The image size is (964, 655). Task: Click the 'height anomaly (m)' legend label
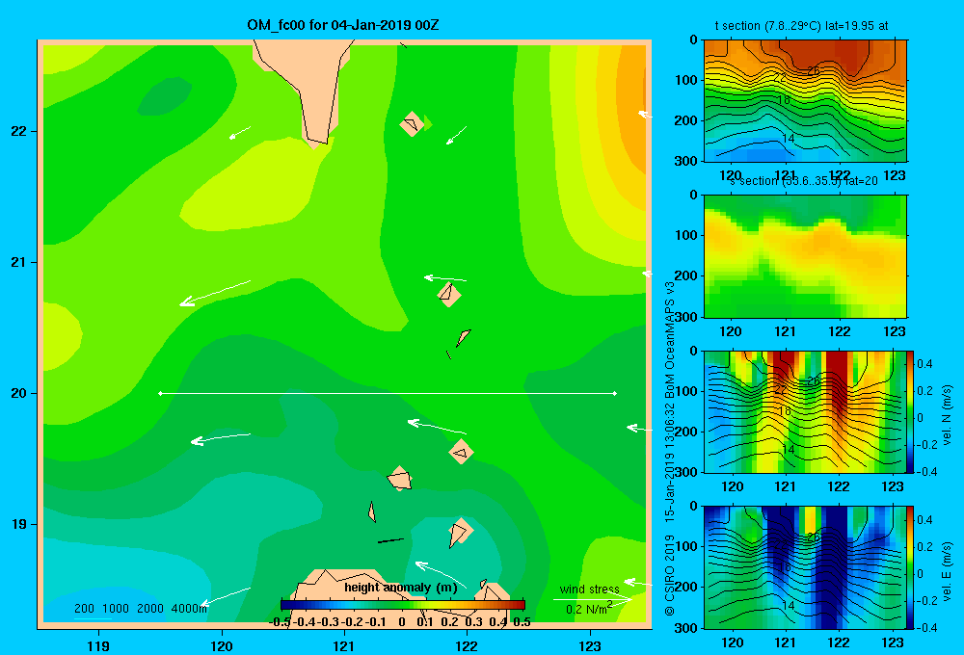pyautogui.click(x=401, y=588)
